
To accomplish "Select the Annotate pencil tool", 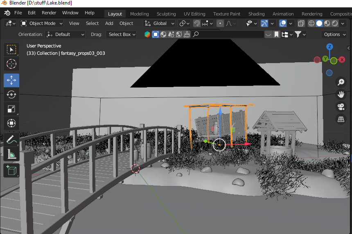I will pos(11,140).
